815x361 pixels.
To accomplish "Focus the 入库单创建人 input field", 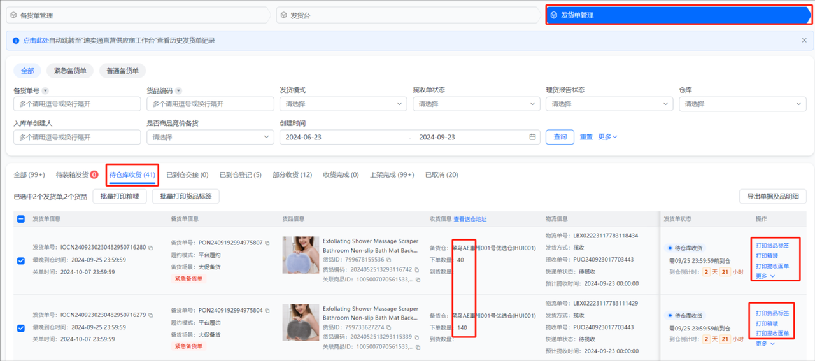I will tap(77, 137).
